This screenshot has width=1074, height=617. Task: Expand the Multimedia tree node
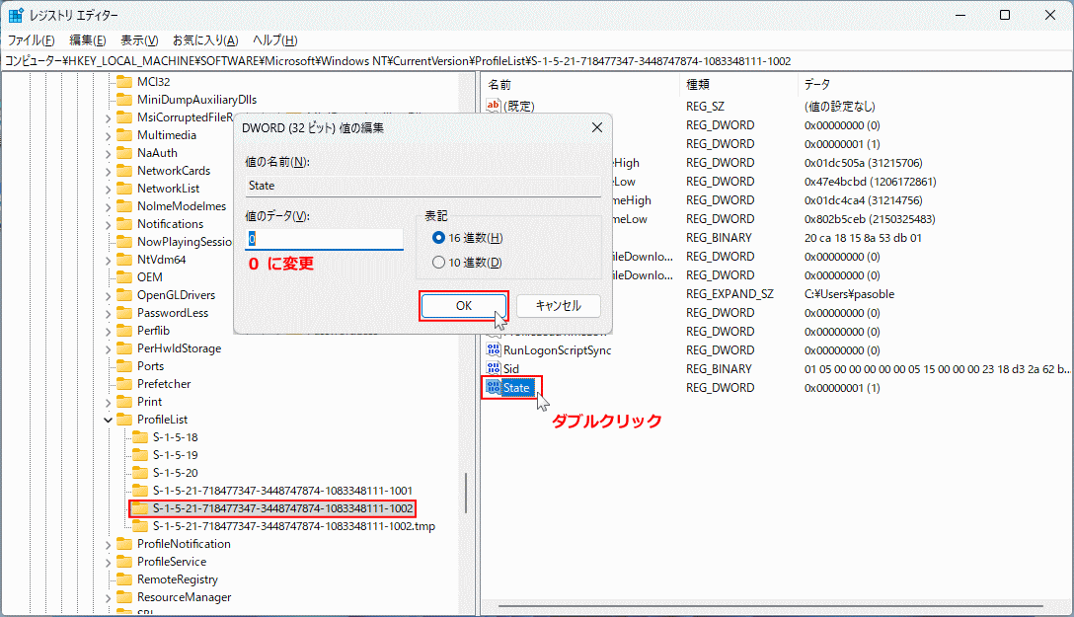(106, 134)
